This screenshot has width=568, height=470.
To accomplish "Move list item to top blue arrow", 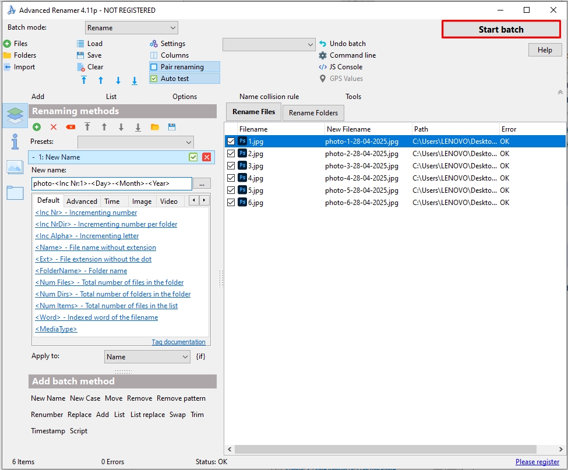I will click(x=84, y=80).
